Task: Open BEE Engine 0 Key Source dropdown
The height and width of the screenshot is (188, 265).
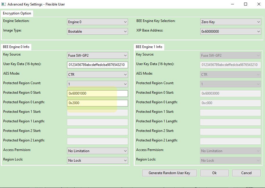Action: click(97, 56)
